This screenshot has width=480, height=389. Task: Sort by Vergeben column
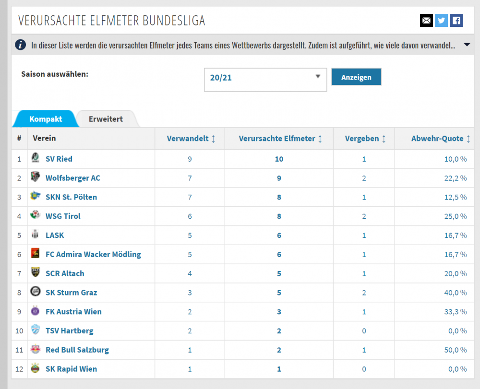(365, 139)
